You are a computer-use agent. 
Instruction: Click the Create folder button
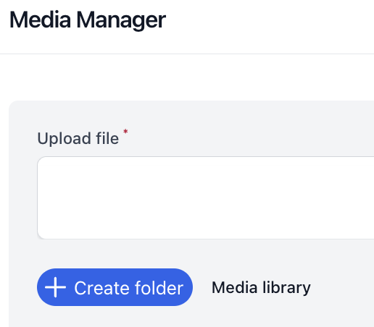[115, 287]
